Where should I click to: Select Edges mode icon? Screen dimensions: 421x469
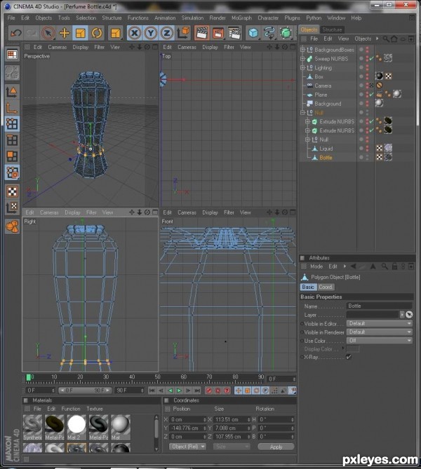pyautogui.click(x=12, y=140)
